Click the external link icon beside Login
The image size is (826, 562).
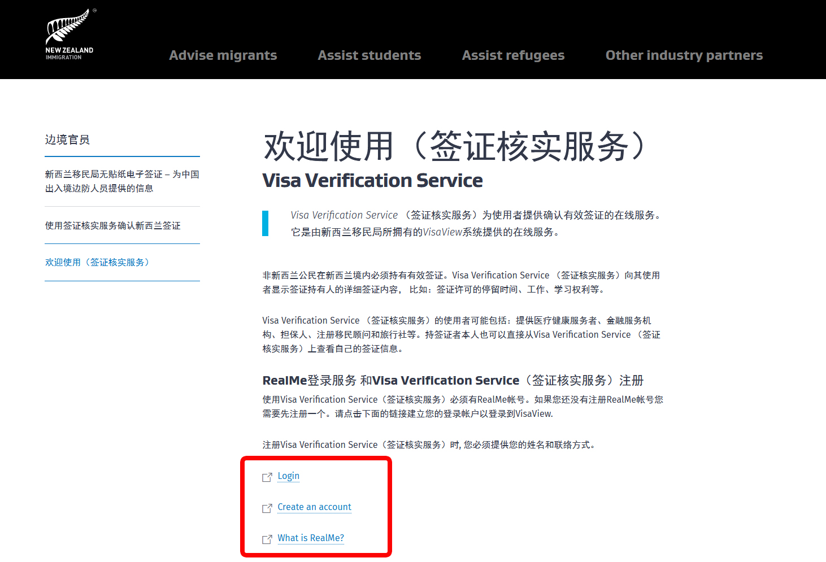click(x=267, y=477)
